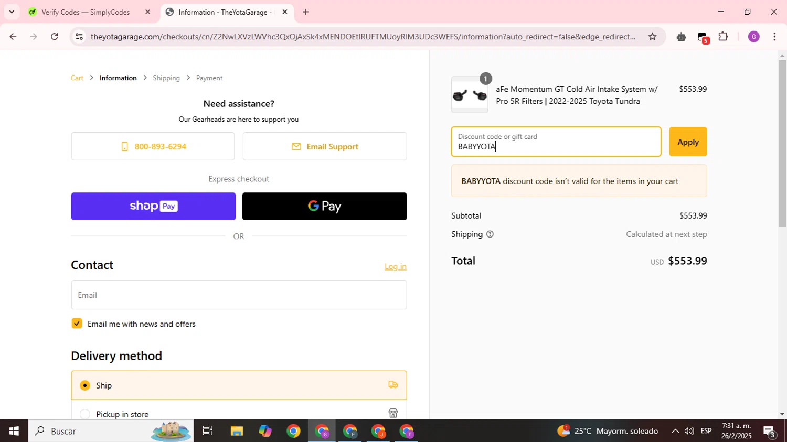Click the Log in link
787x442 pixels.
(396, 266)
